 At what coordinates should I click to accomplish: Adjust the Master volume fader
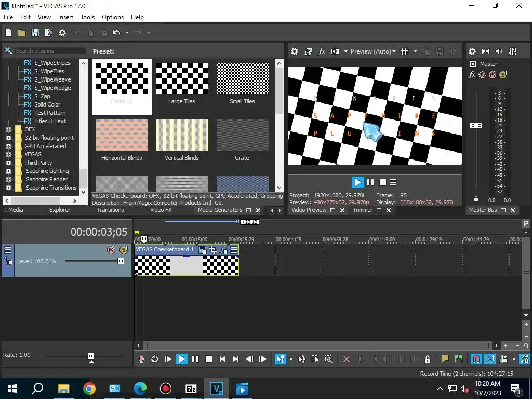click(x=476, y=126)
